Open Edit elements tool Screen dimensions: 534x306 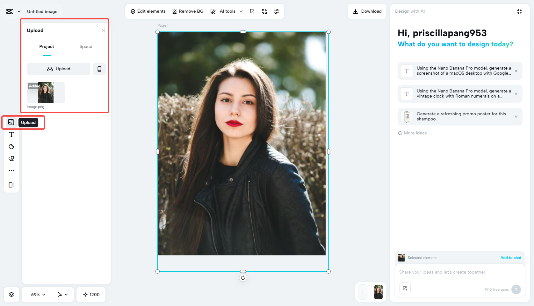(x=148, y=11)
